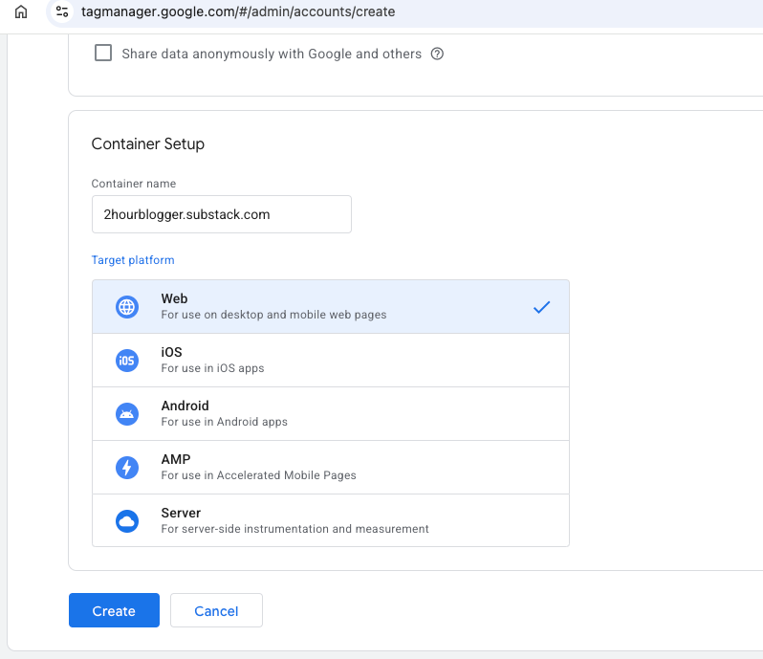The height and width of the screenshot is (659, 763).
Task: Click the Container Setup heading
Action: click(148, 144)
